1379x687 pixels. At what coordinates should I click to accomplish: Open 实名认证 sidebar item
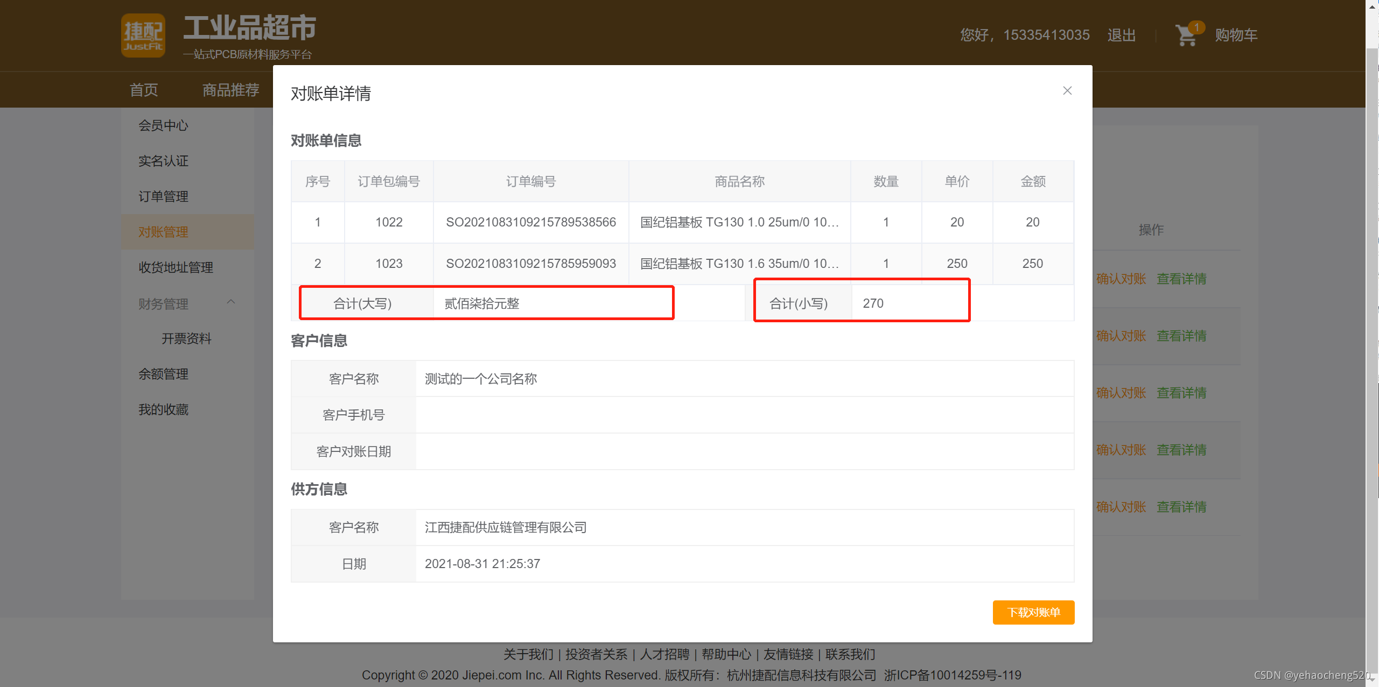[163, 161]
